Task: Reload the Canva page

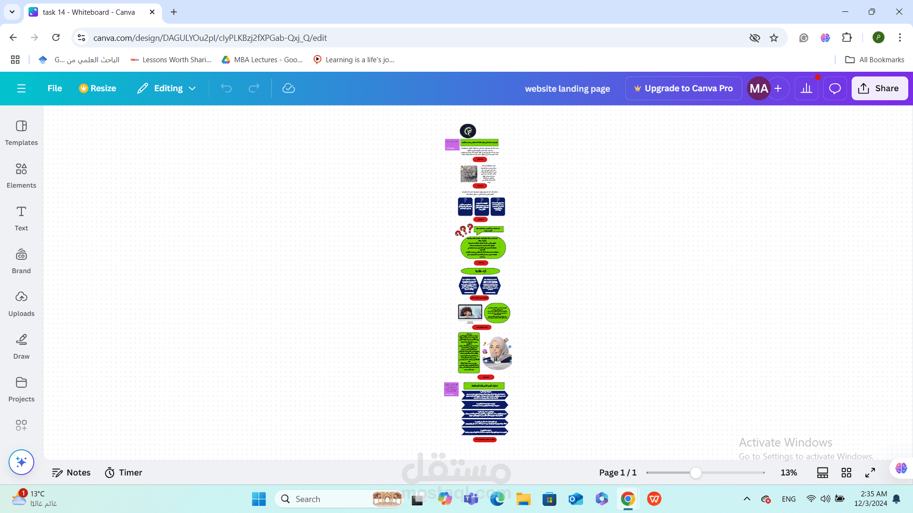Action: (56, 38)
